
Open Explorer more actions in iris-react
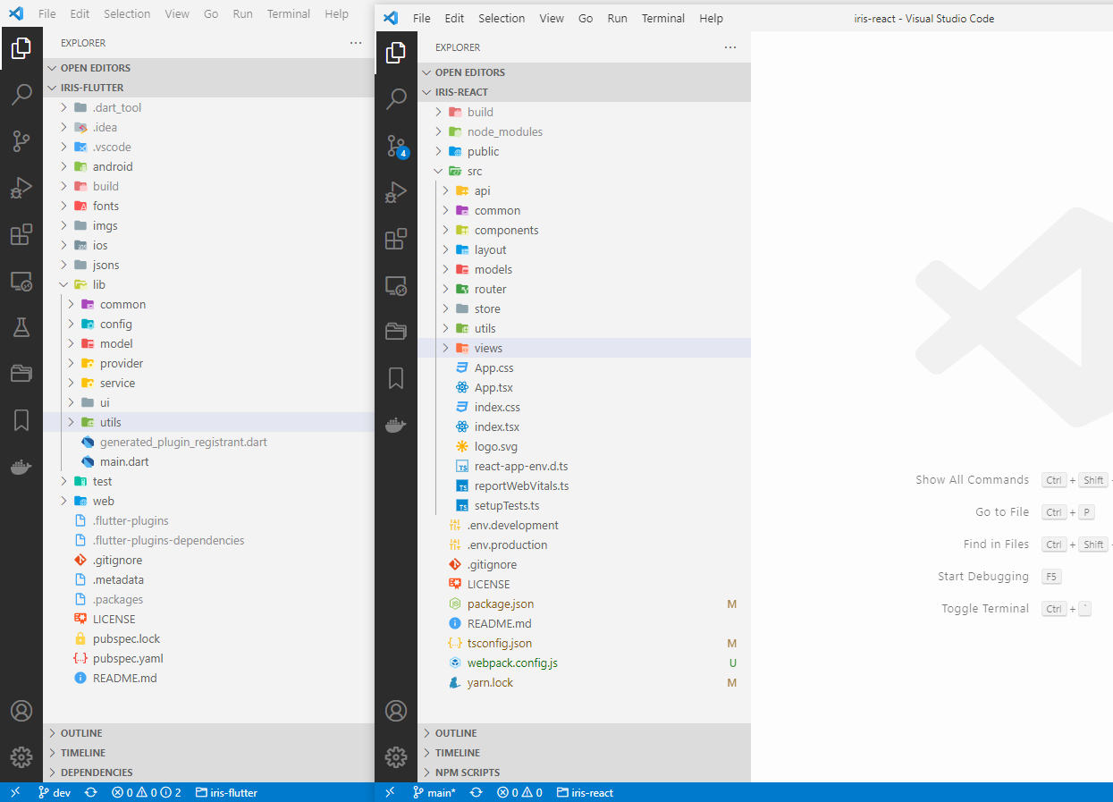tap(730, 47)
